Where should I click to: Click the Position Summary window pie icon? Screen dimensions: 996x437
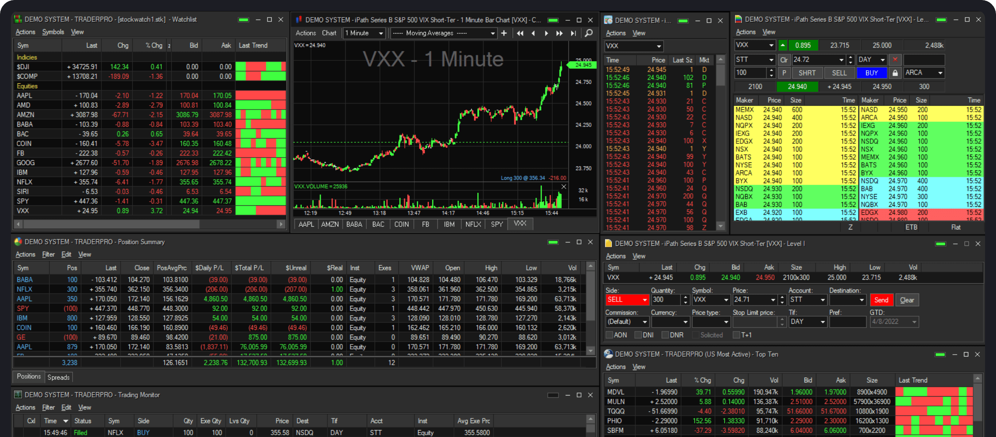tap(18, 241)
